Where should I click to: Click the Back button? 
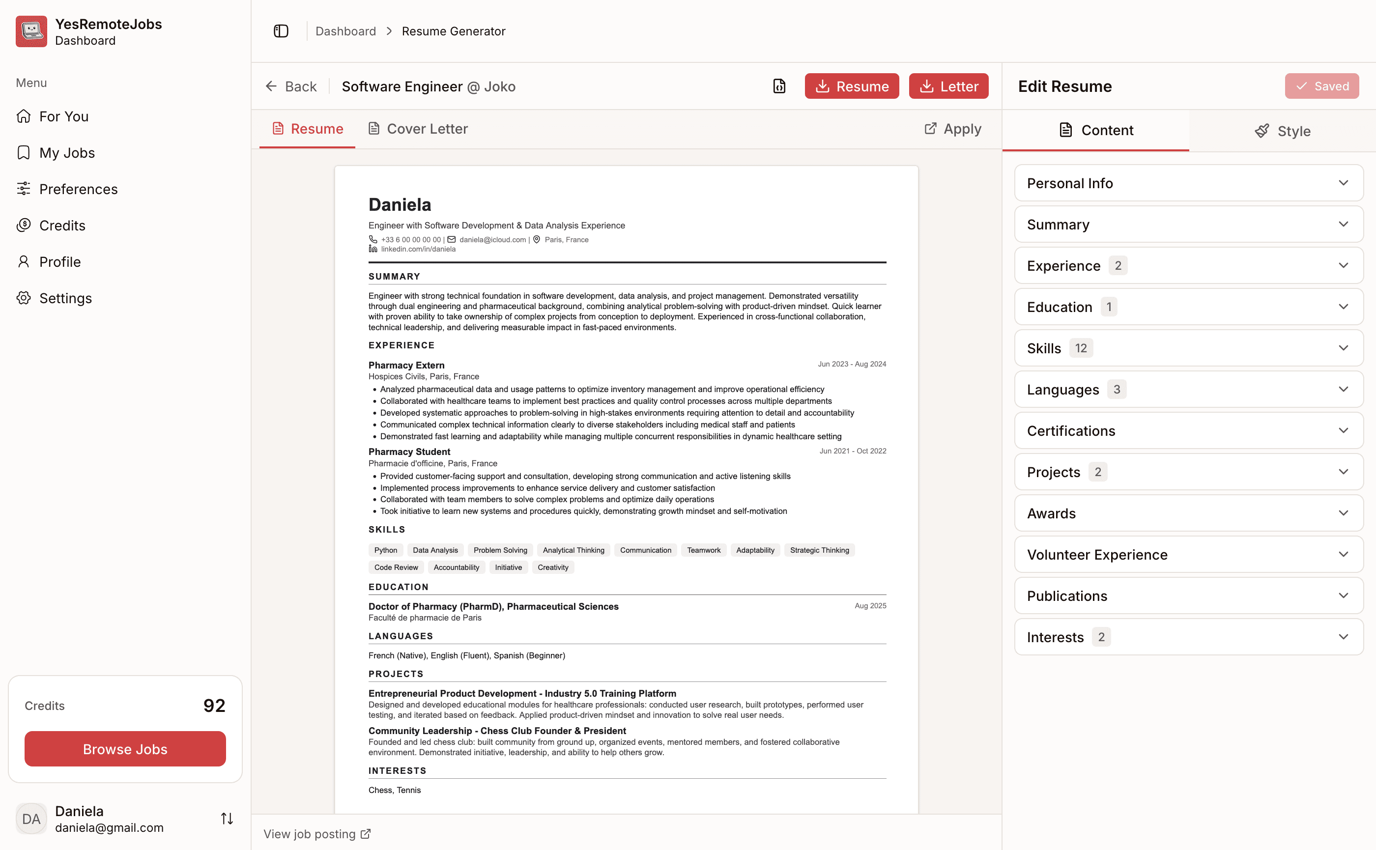(291, 86)
